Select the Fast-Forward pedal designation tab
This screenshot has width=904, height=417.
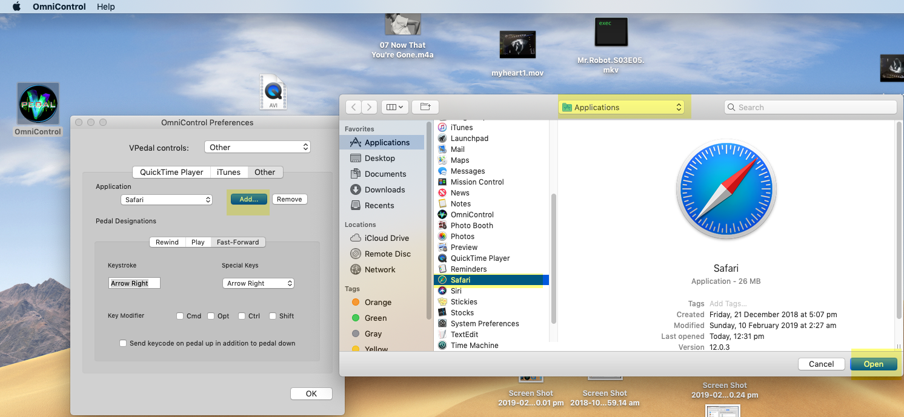coord(238,241)
